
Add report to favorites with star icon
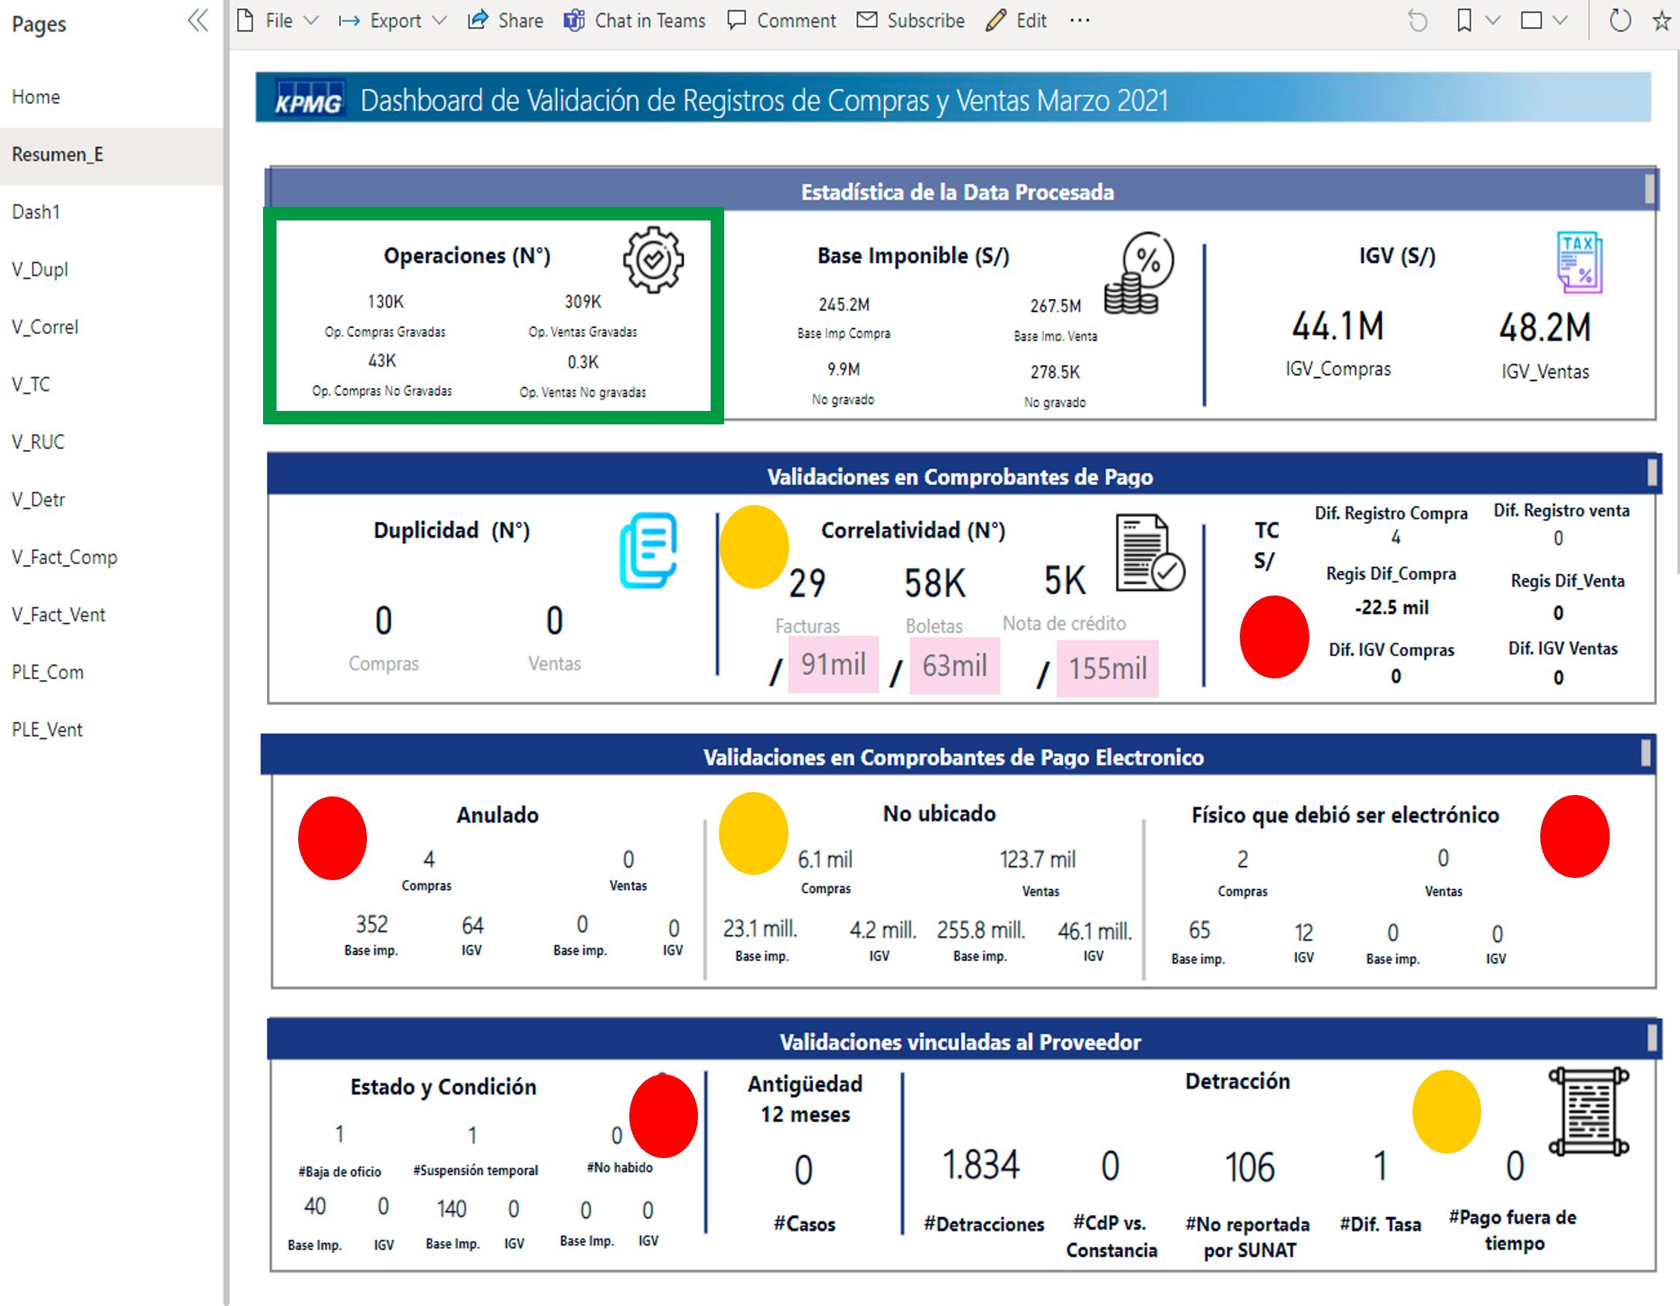click(1661, 21)
